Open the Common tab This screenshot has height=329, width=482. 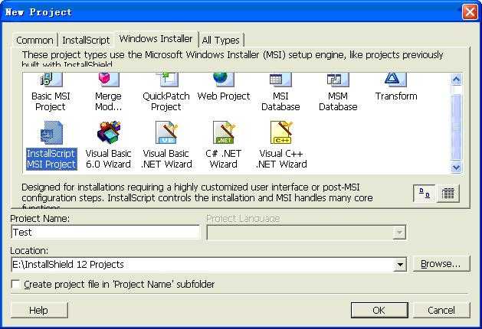(34, 41)
